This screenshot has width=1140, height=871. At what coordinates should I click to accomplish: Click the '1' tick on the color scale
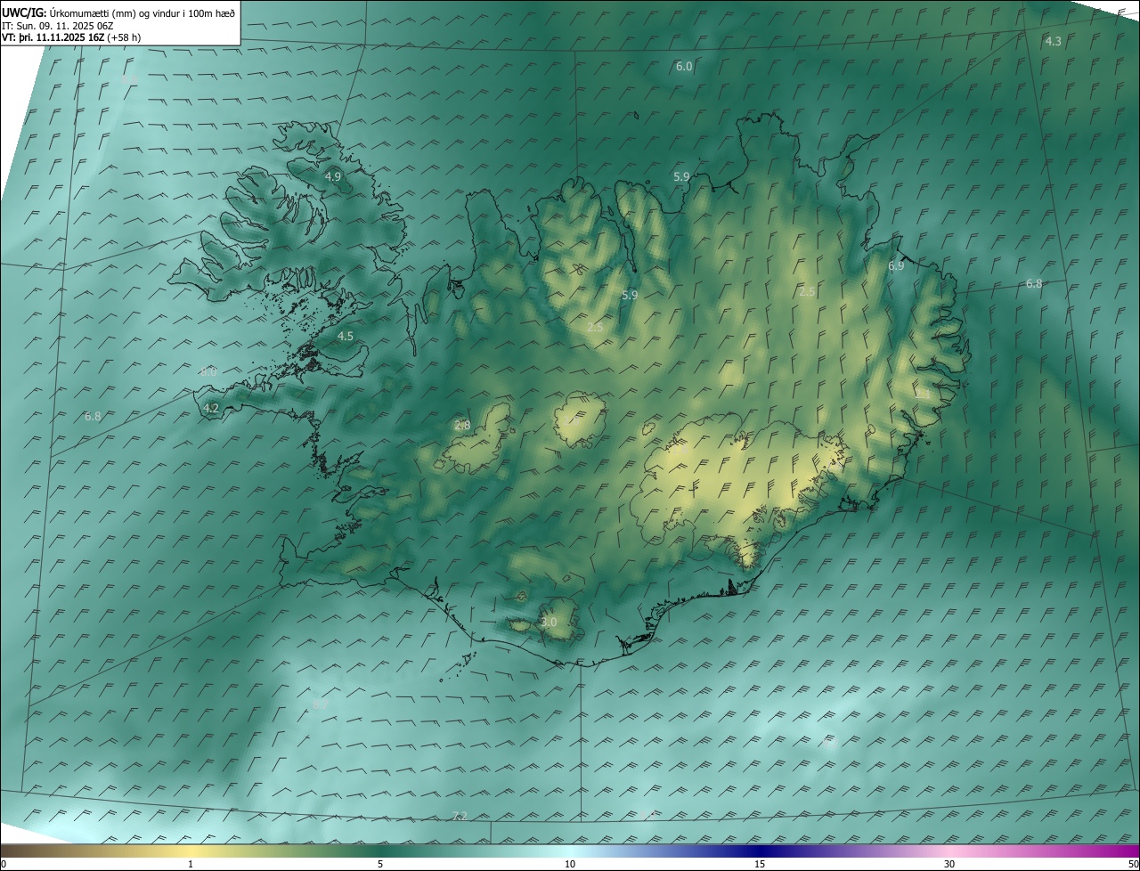tap(191, 864)
